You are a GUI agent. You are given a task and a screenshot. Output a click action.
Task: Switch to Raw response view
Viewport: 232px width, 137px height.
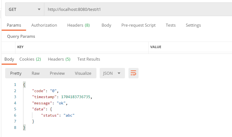point(36,73)
